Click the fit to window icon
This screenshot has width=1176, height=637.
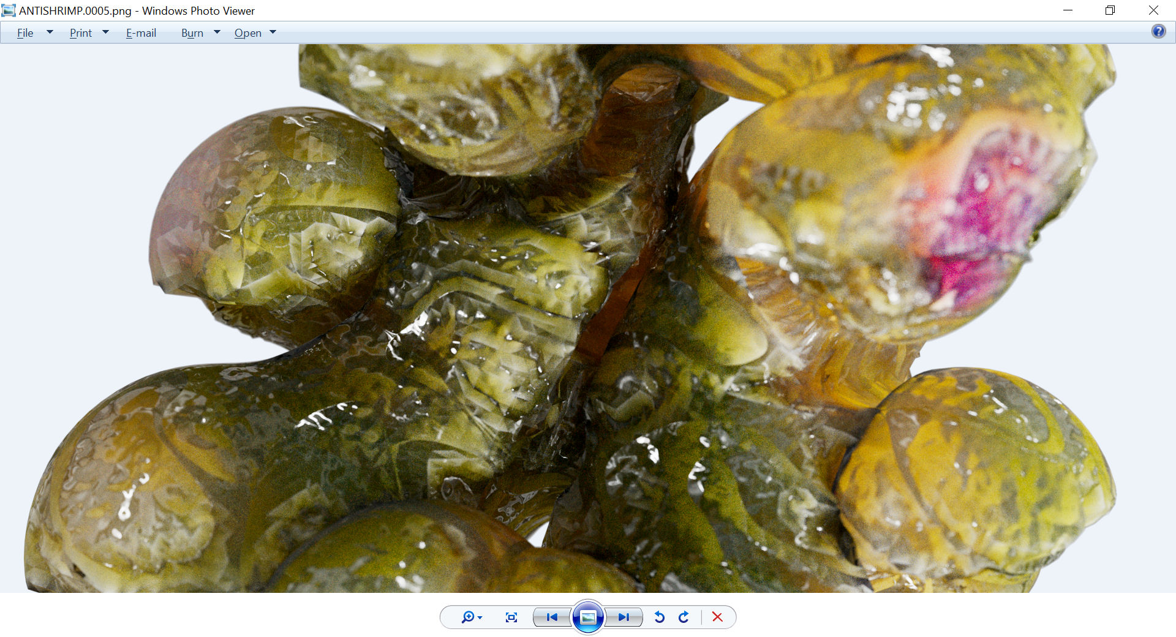pyautogui.click(x=511, y=617)
